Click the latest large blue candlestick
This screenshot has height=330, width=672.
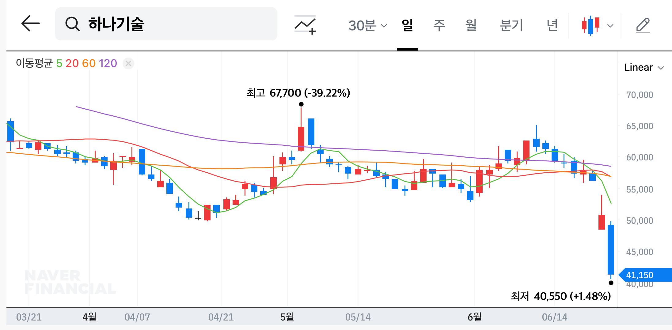coord(611,250)
